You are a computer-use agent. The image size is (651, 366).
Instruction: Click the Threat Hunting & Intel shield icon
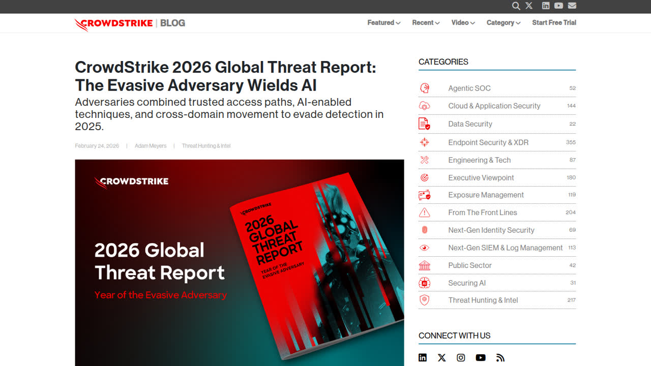click(424, 300)
